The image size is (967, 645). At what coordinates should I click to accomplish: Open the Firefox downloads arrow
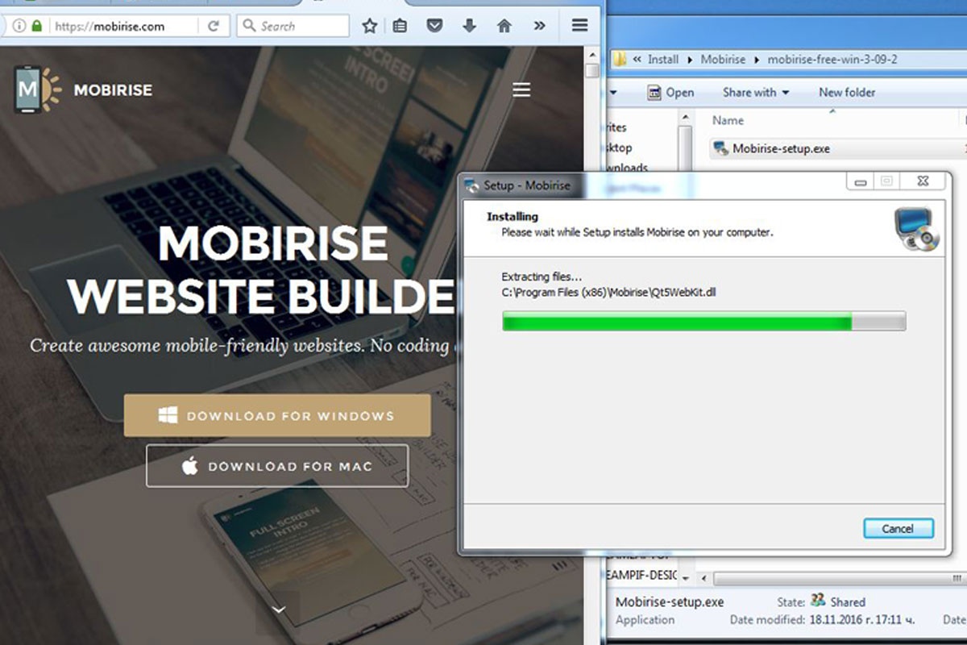point(470,26)
